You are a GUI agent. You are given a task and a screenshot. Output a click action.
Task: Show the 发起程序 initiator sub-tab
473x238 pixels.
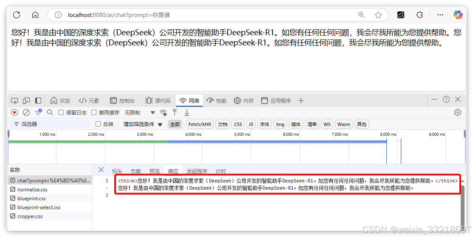pyautogui.click(x=197, y=171)
